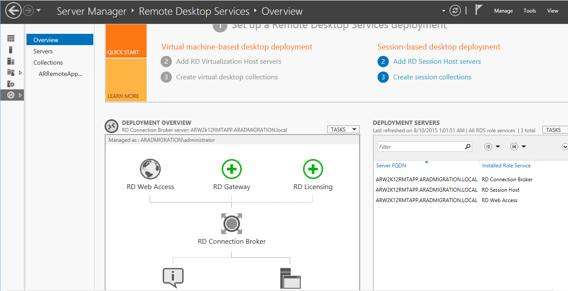Viewport: 568px width, 291px height.
Task: Open the Server Manager Dashboard icon
Action: pos(11,39)
